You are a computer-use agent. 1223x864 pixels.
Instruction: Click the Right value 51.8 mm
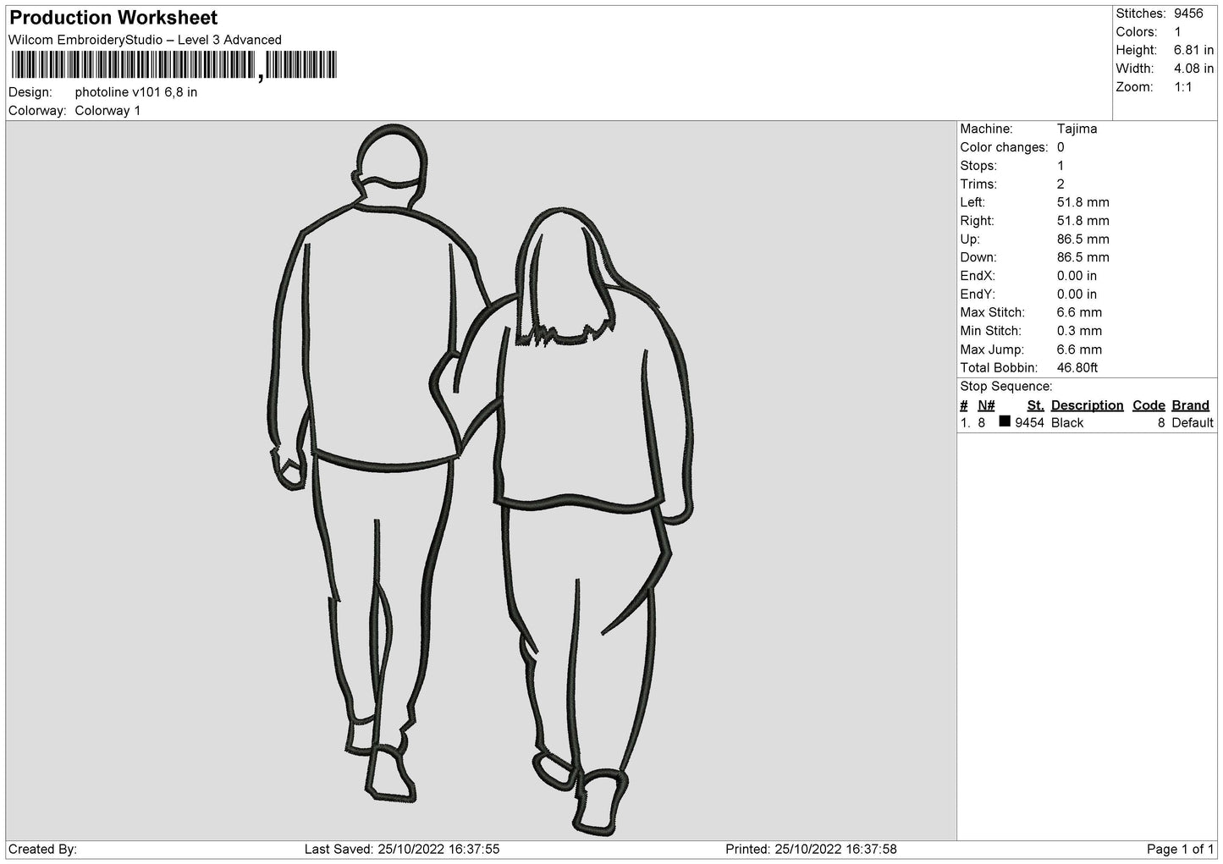coord(1083,221)
